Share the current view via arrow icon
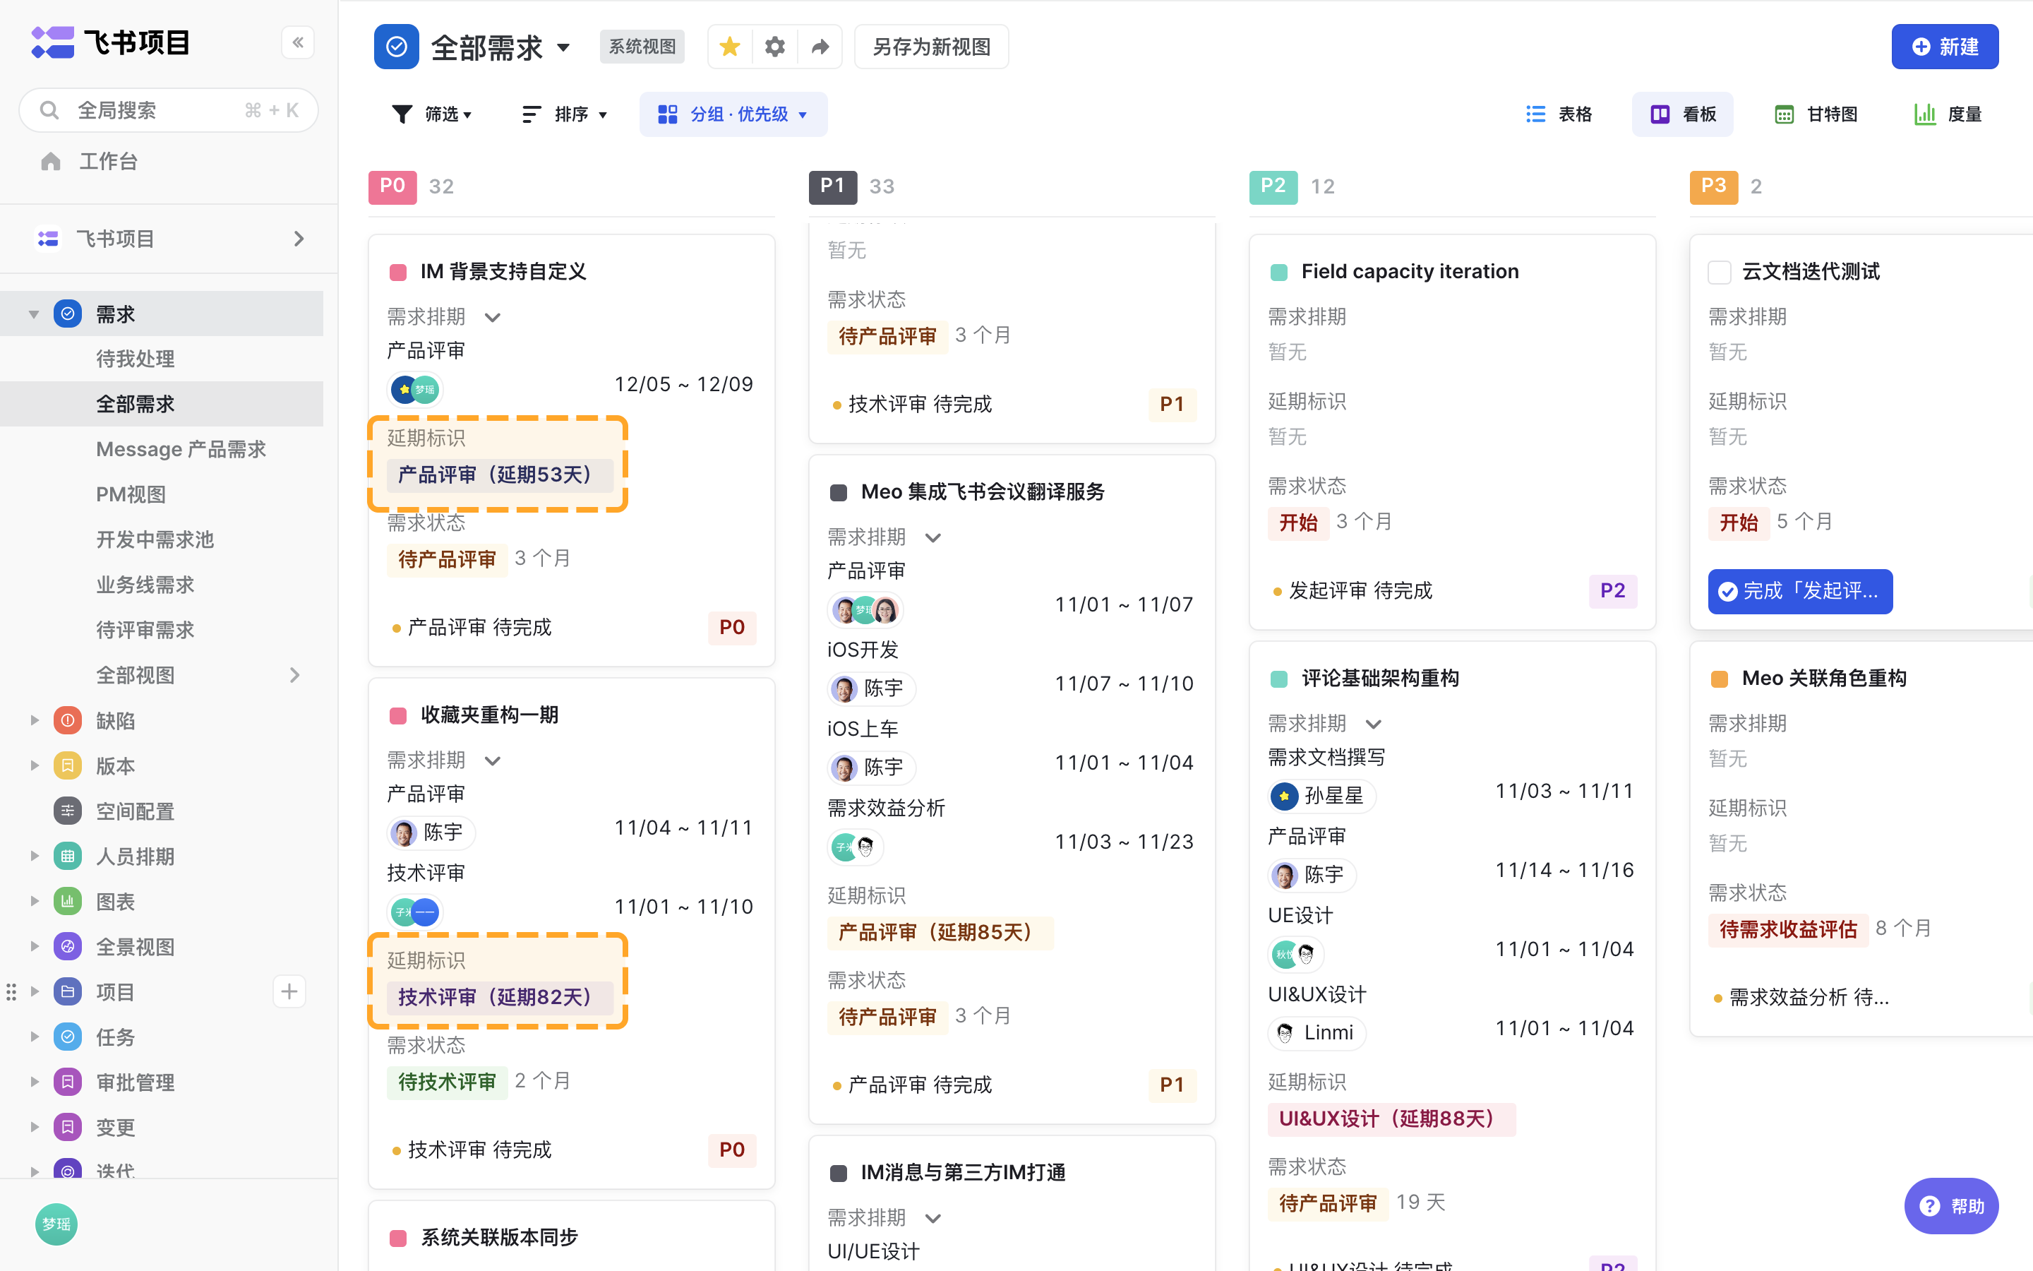 tap(820, 47)
